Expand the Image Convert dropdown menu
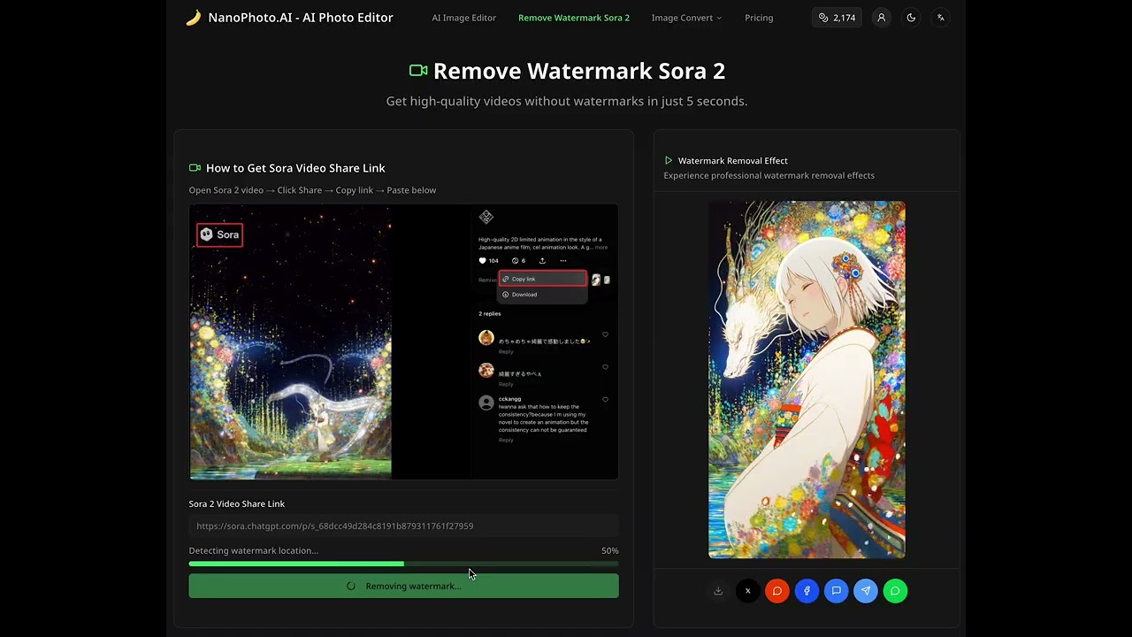The width and height of the screenshot is (1132, 637). point(686,18)
